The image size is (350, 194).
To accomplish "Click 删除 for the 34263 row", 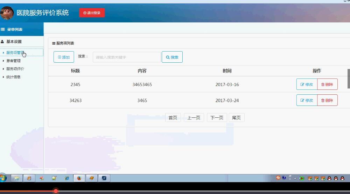I will [327, 100].
